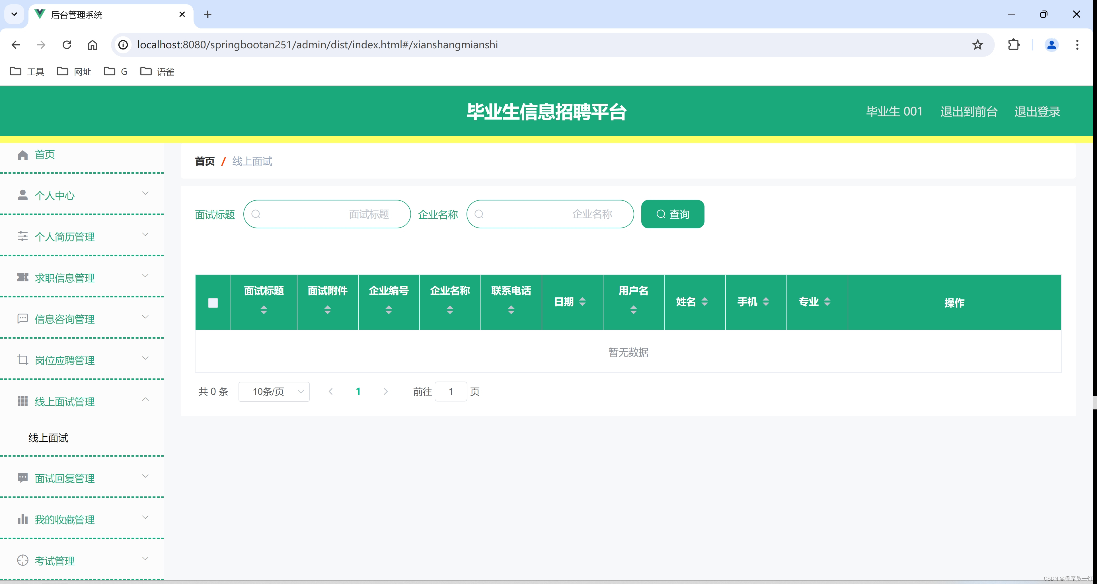Expand the 考试管理 menu chevron
The width and height of the screenshot is (1097, 584).
click(145, 558)
